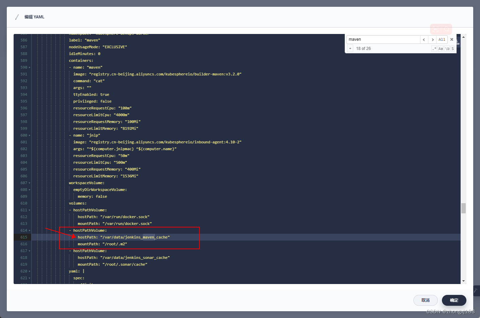The image size is (480, 318).
Task: Close the search box
Action: point(452,39)
